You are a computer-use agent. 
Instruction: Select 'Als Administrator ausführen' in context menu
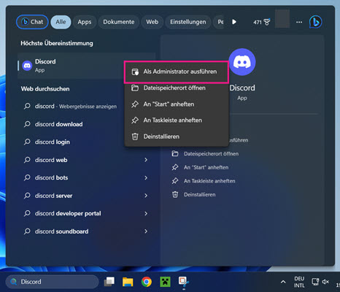click(177, 72)
